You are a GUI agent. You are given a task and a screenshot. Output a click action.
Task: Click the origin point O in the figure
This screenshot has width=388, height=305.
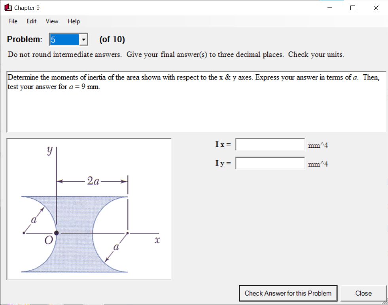(56, 233)
